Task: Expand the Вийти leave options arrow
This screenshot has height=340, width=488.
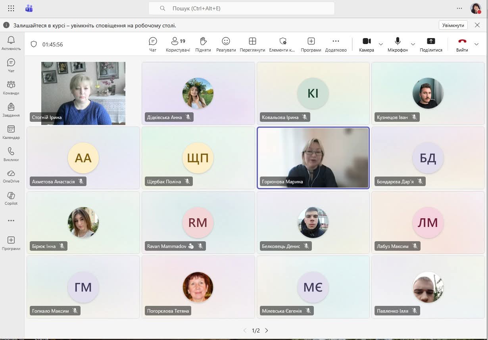Action: (476, 44)
